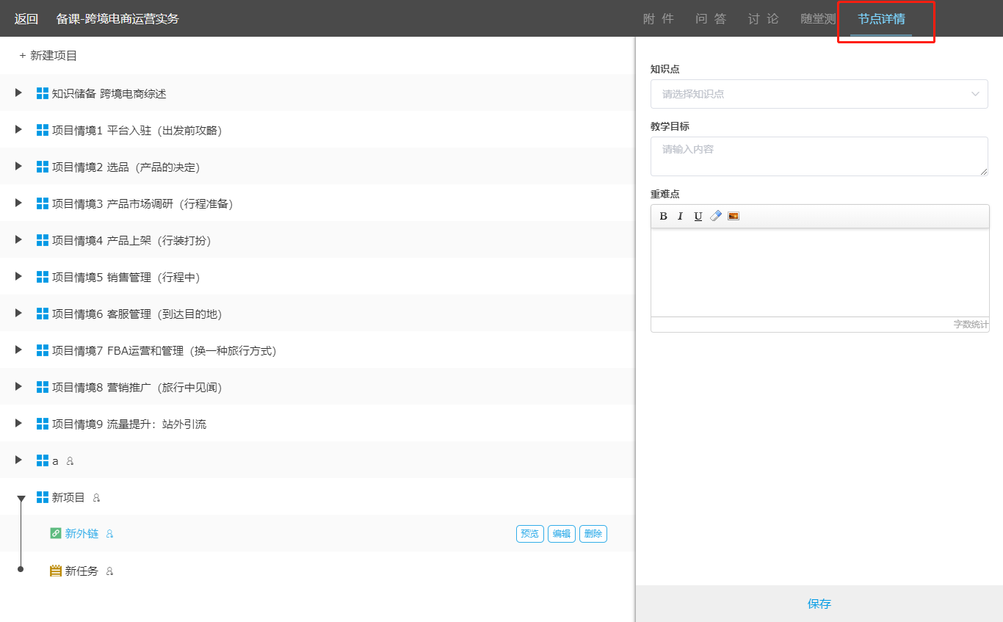This screenshot has height=622, width=1003.
Task: Click 预览 button on 新外链 row
Action: coord(529,534)
